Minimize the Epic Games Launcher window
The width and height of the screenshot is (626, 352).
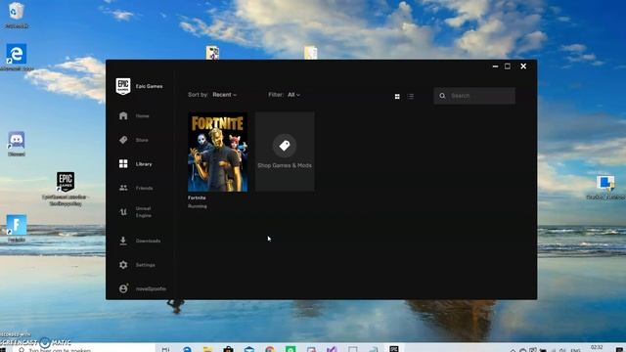[496, 66]
